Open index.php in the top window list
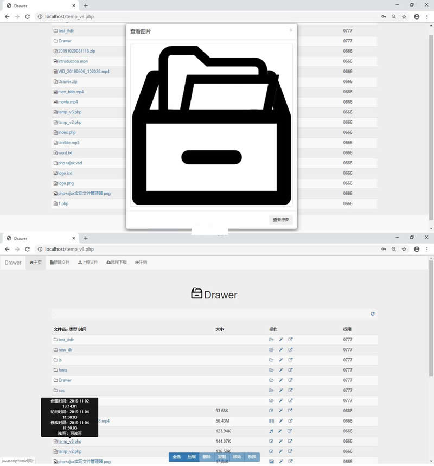The image size is (434, 466). click(67, 132)
